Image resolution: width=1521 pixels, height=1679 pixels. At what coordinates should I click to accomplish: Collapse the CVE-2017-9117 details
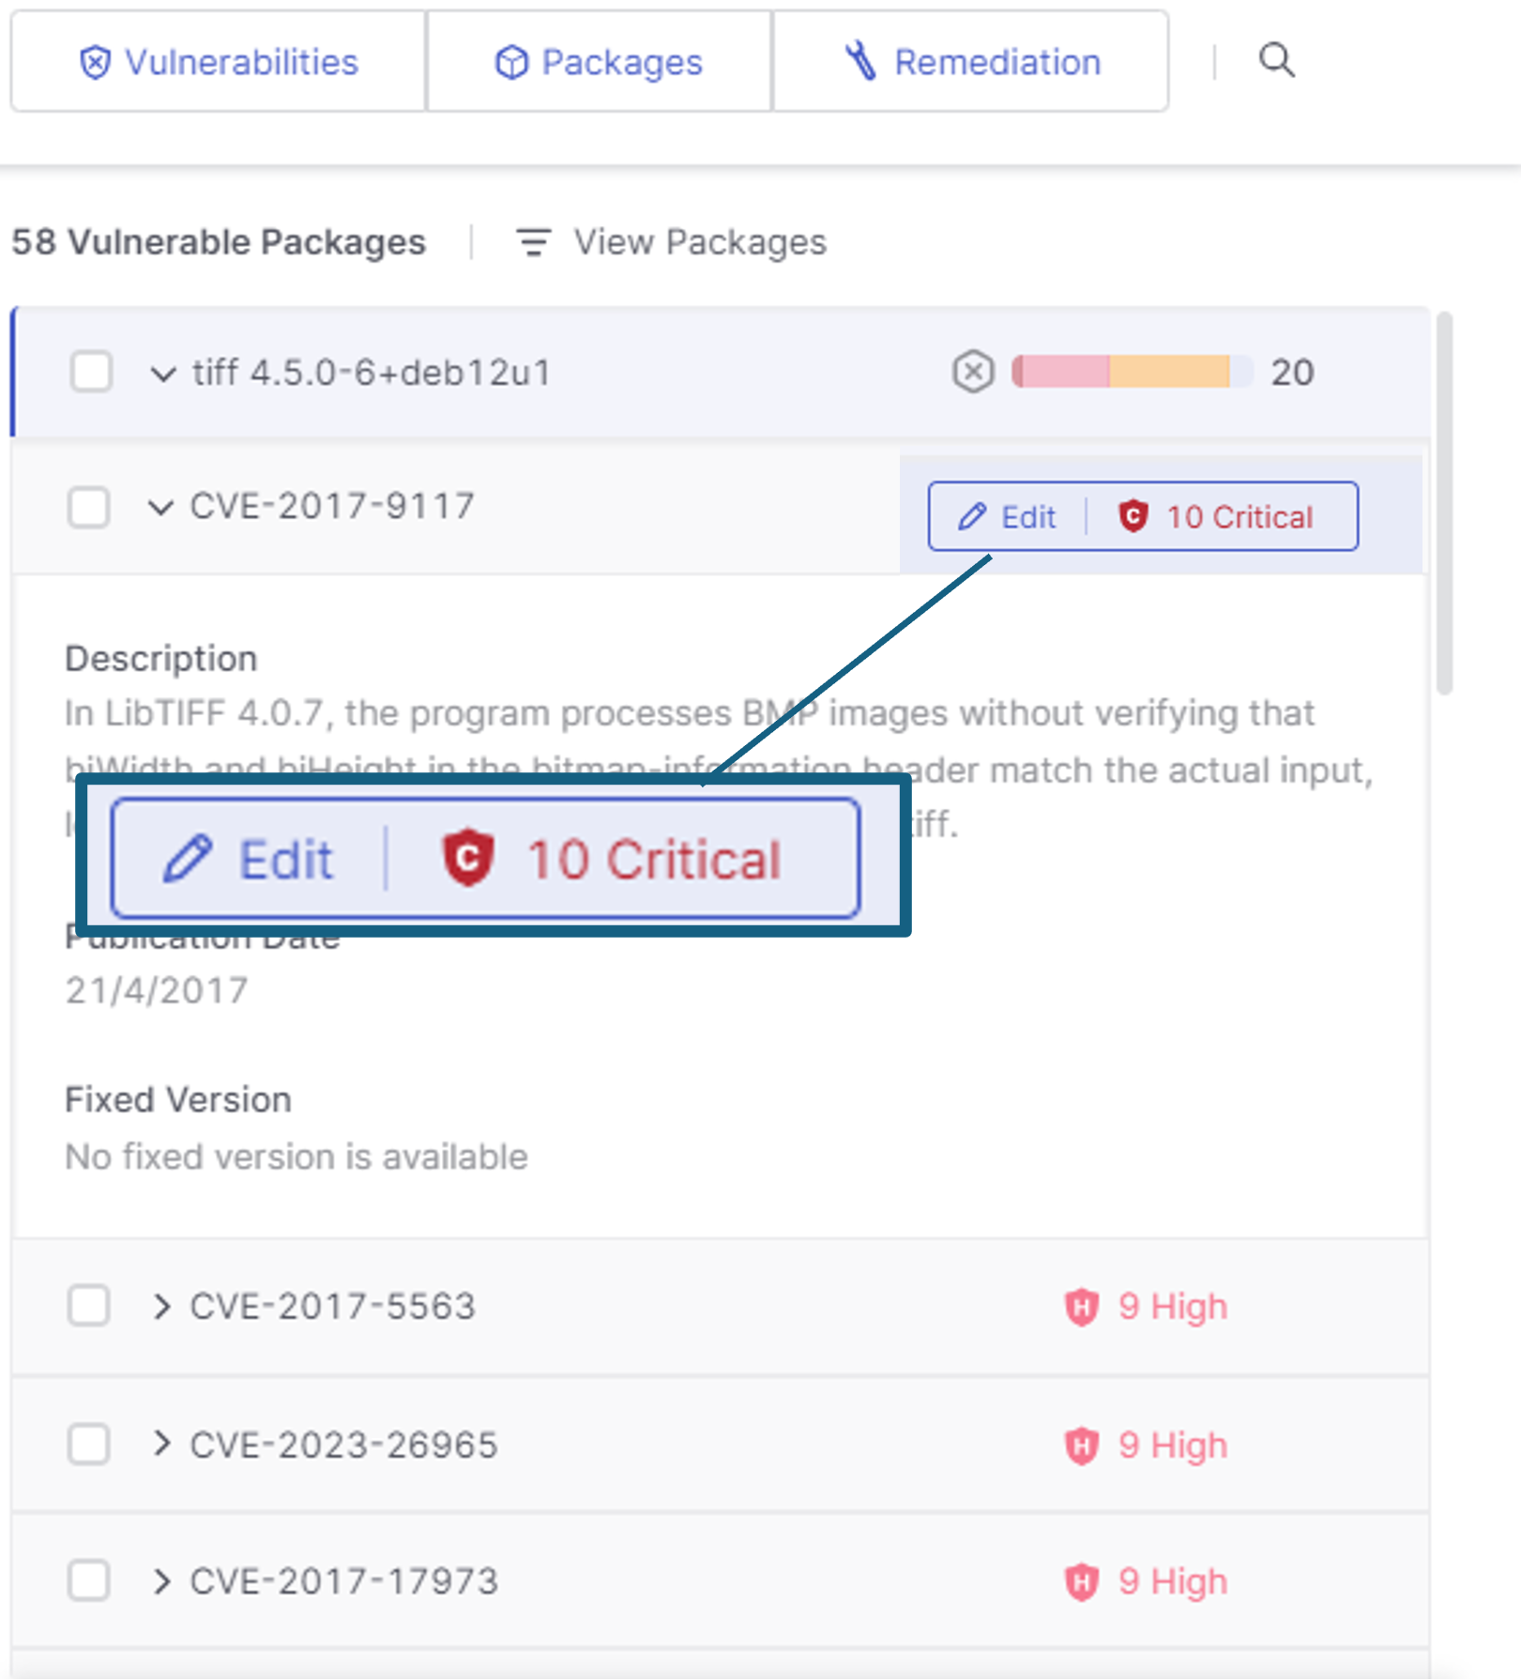pyautogui.click(x=160, y=508)
